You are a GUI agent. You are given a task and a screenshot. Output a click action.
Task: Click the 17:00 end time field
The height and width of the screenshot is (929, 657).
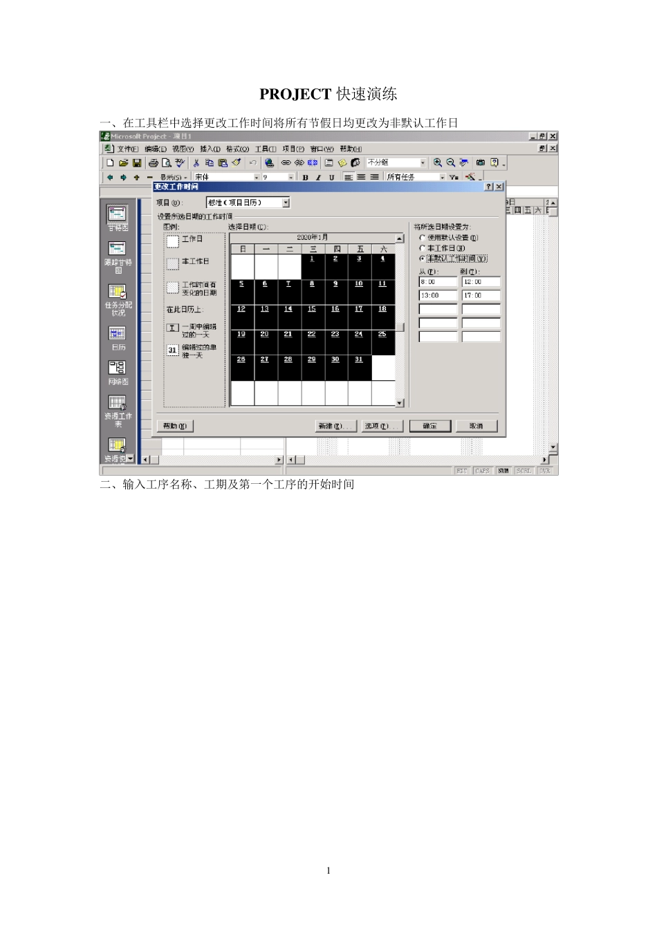[x=481, y=295]
